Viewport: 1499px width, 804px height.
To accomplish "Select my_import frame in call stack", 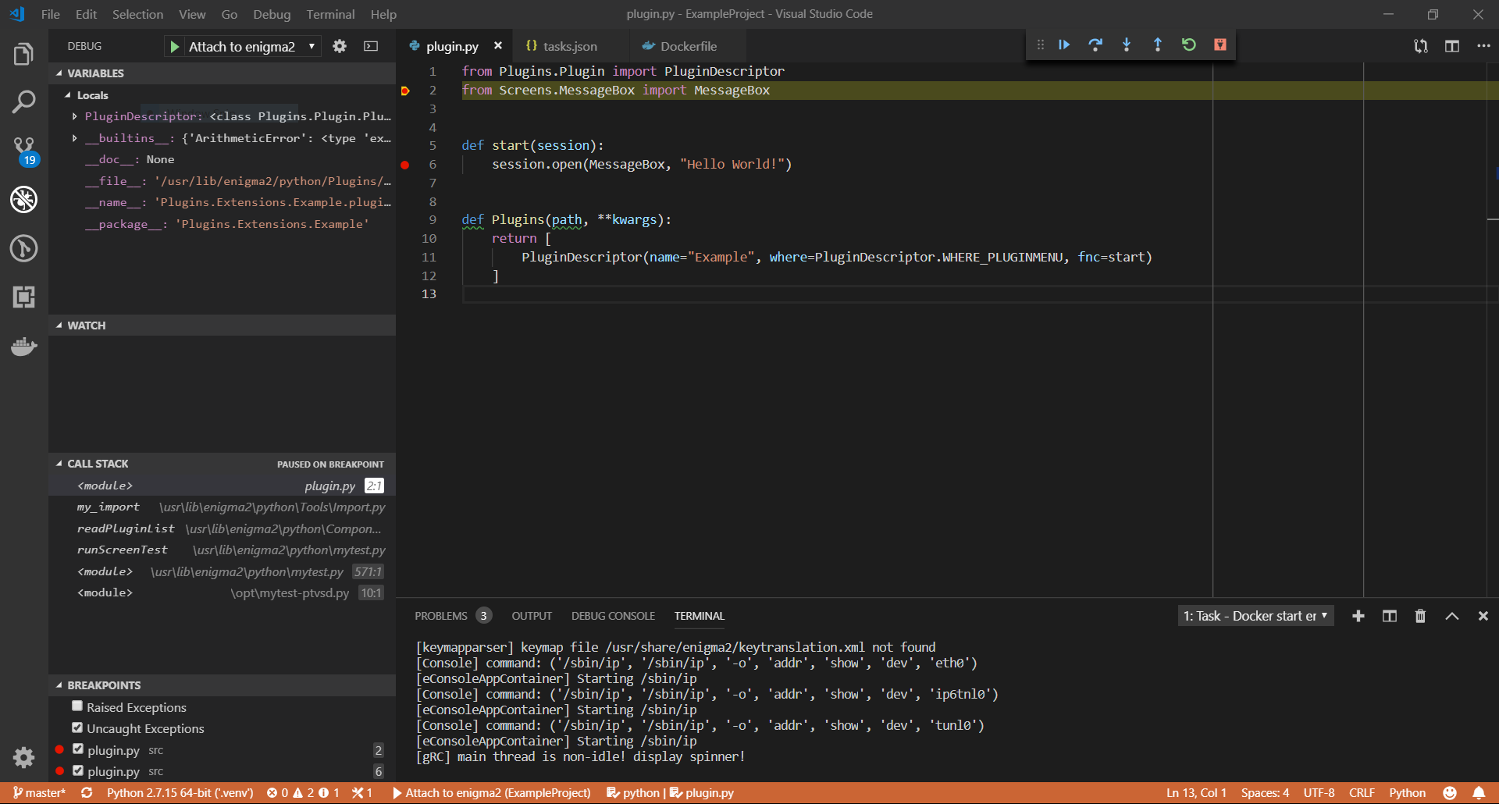I will 222,507.
